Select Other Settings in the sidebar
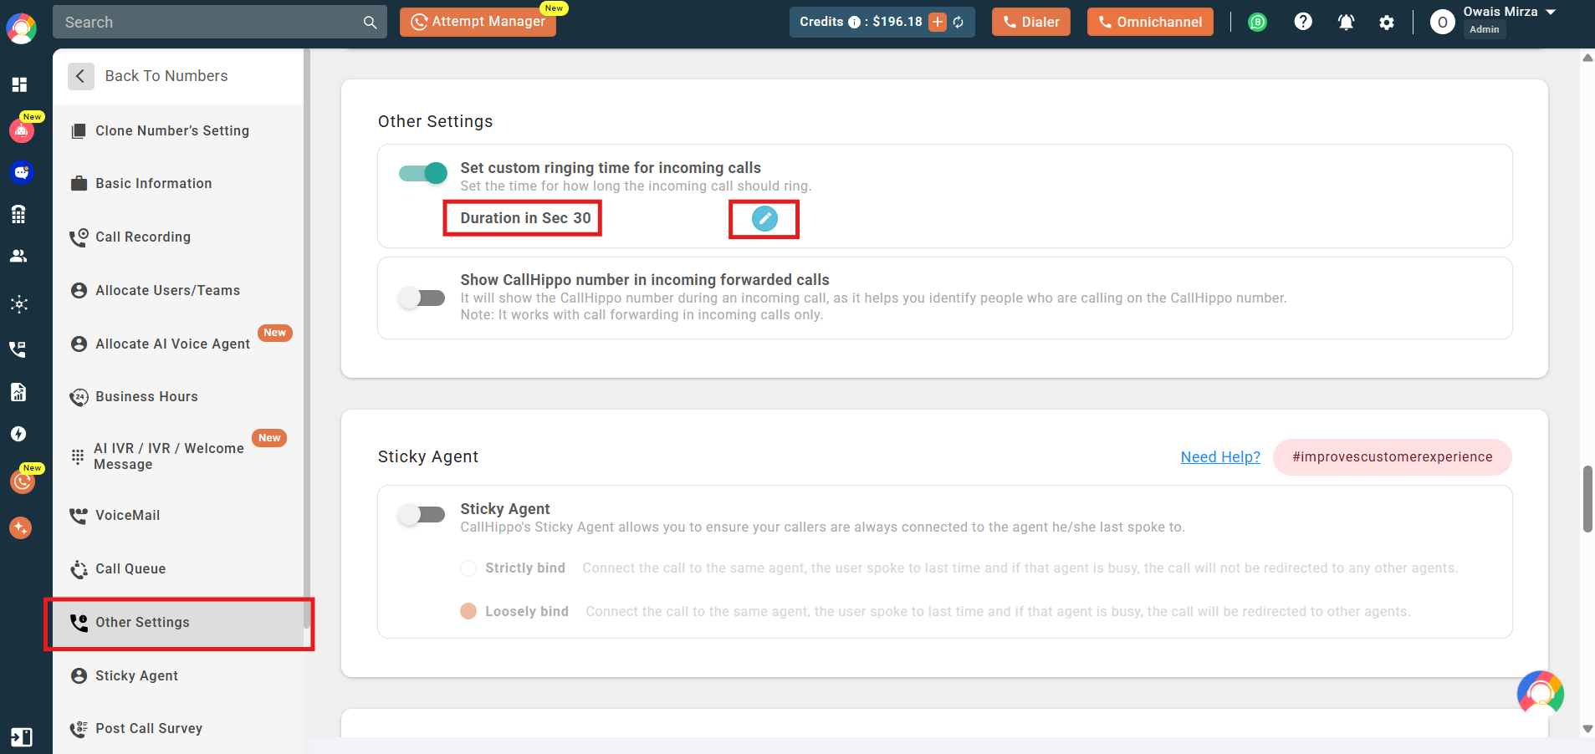Screen dimensions: 1595x754 pyautogui.click(x=177, y=623)
